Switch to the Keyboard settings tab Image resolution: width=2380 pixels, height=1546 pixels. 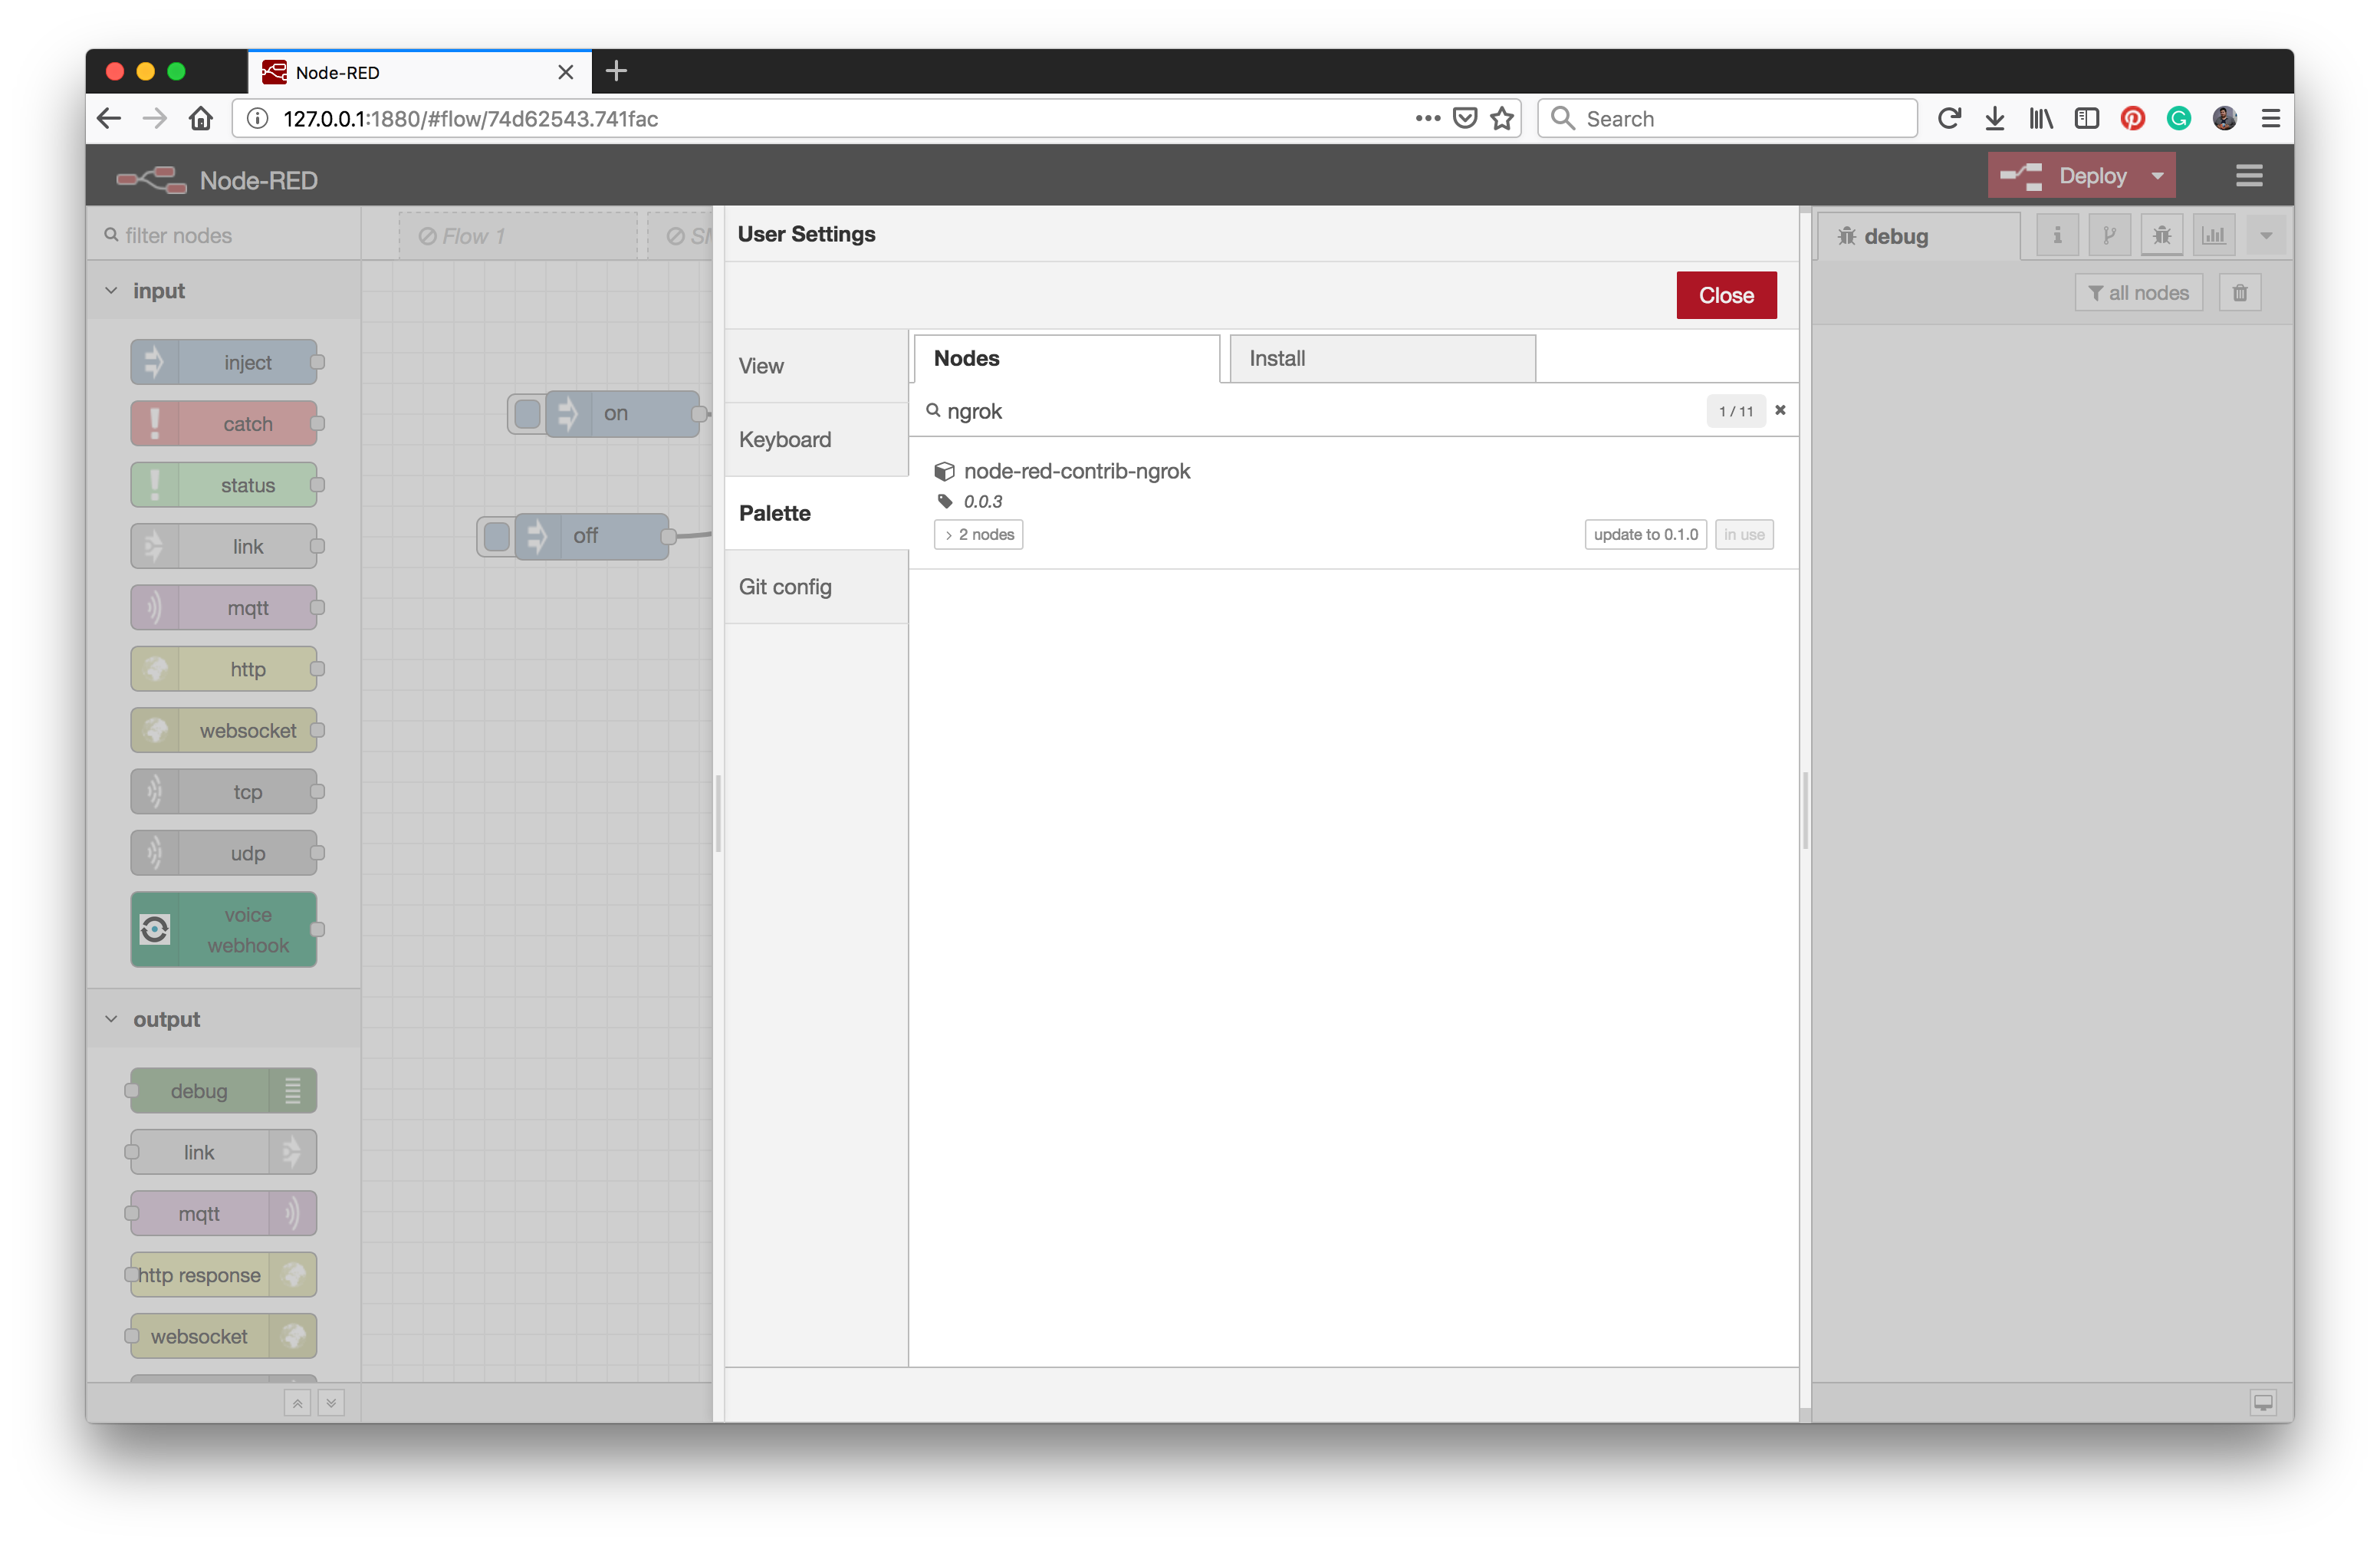pyautogui.click(x=817, y=440)
